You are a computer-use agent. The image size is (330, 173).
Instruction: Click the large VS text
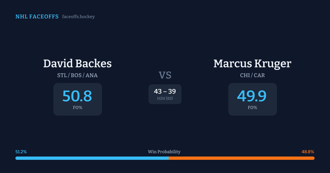[165, 75]
